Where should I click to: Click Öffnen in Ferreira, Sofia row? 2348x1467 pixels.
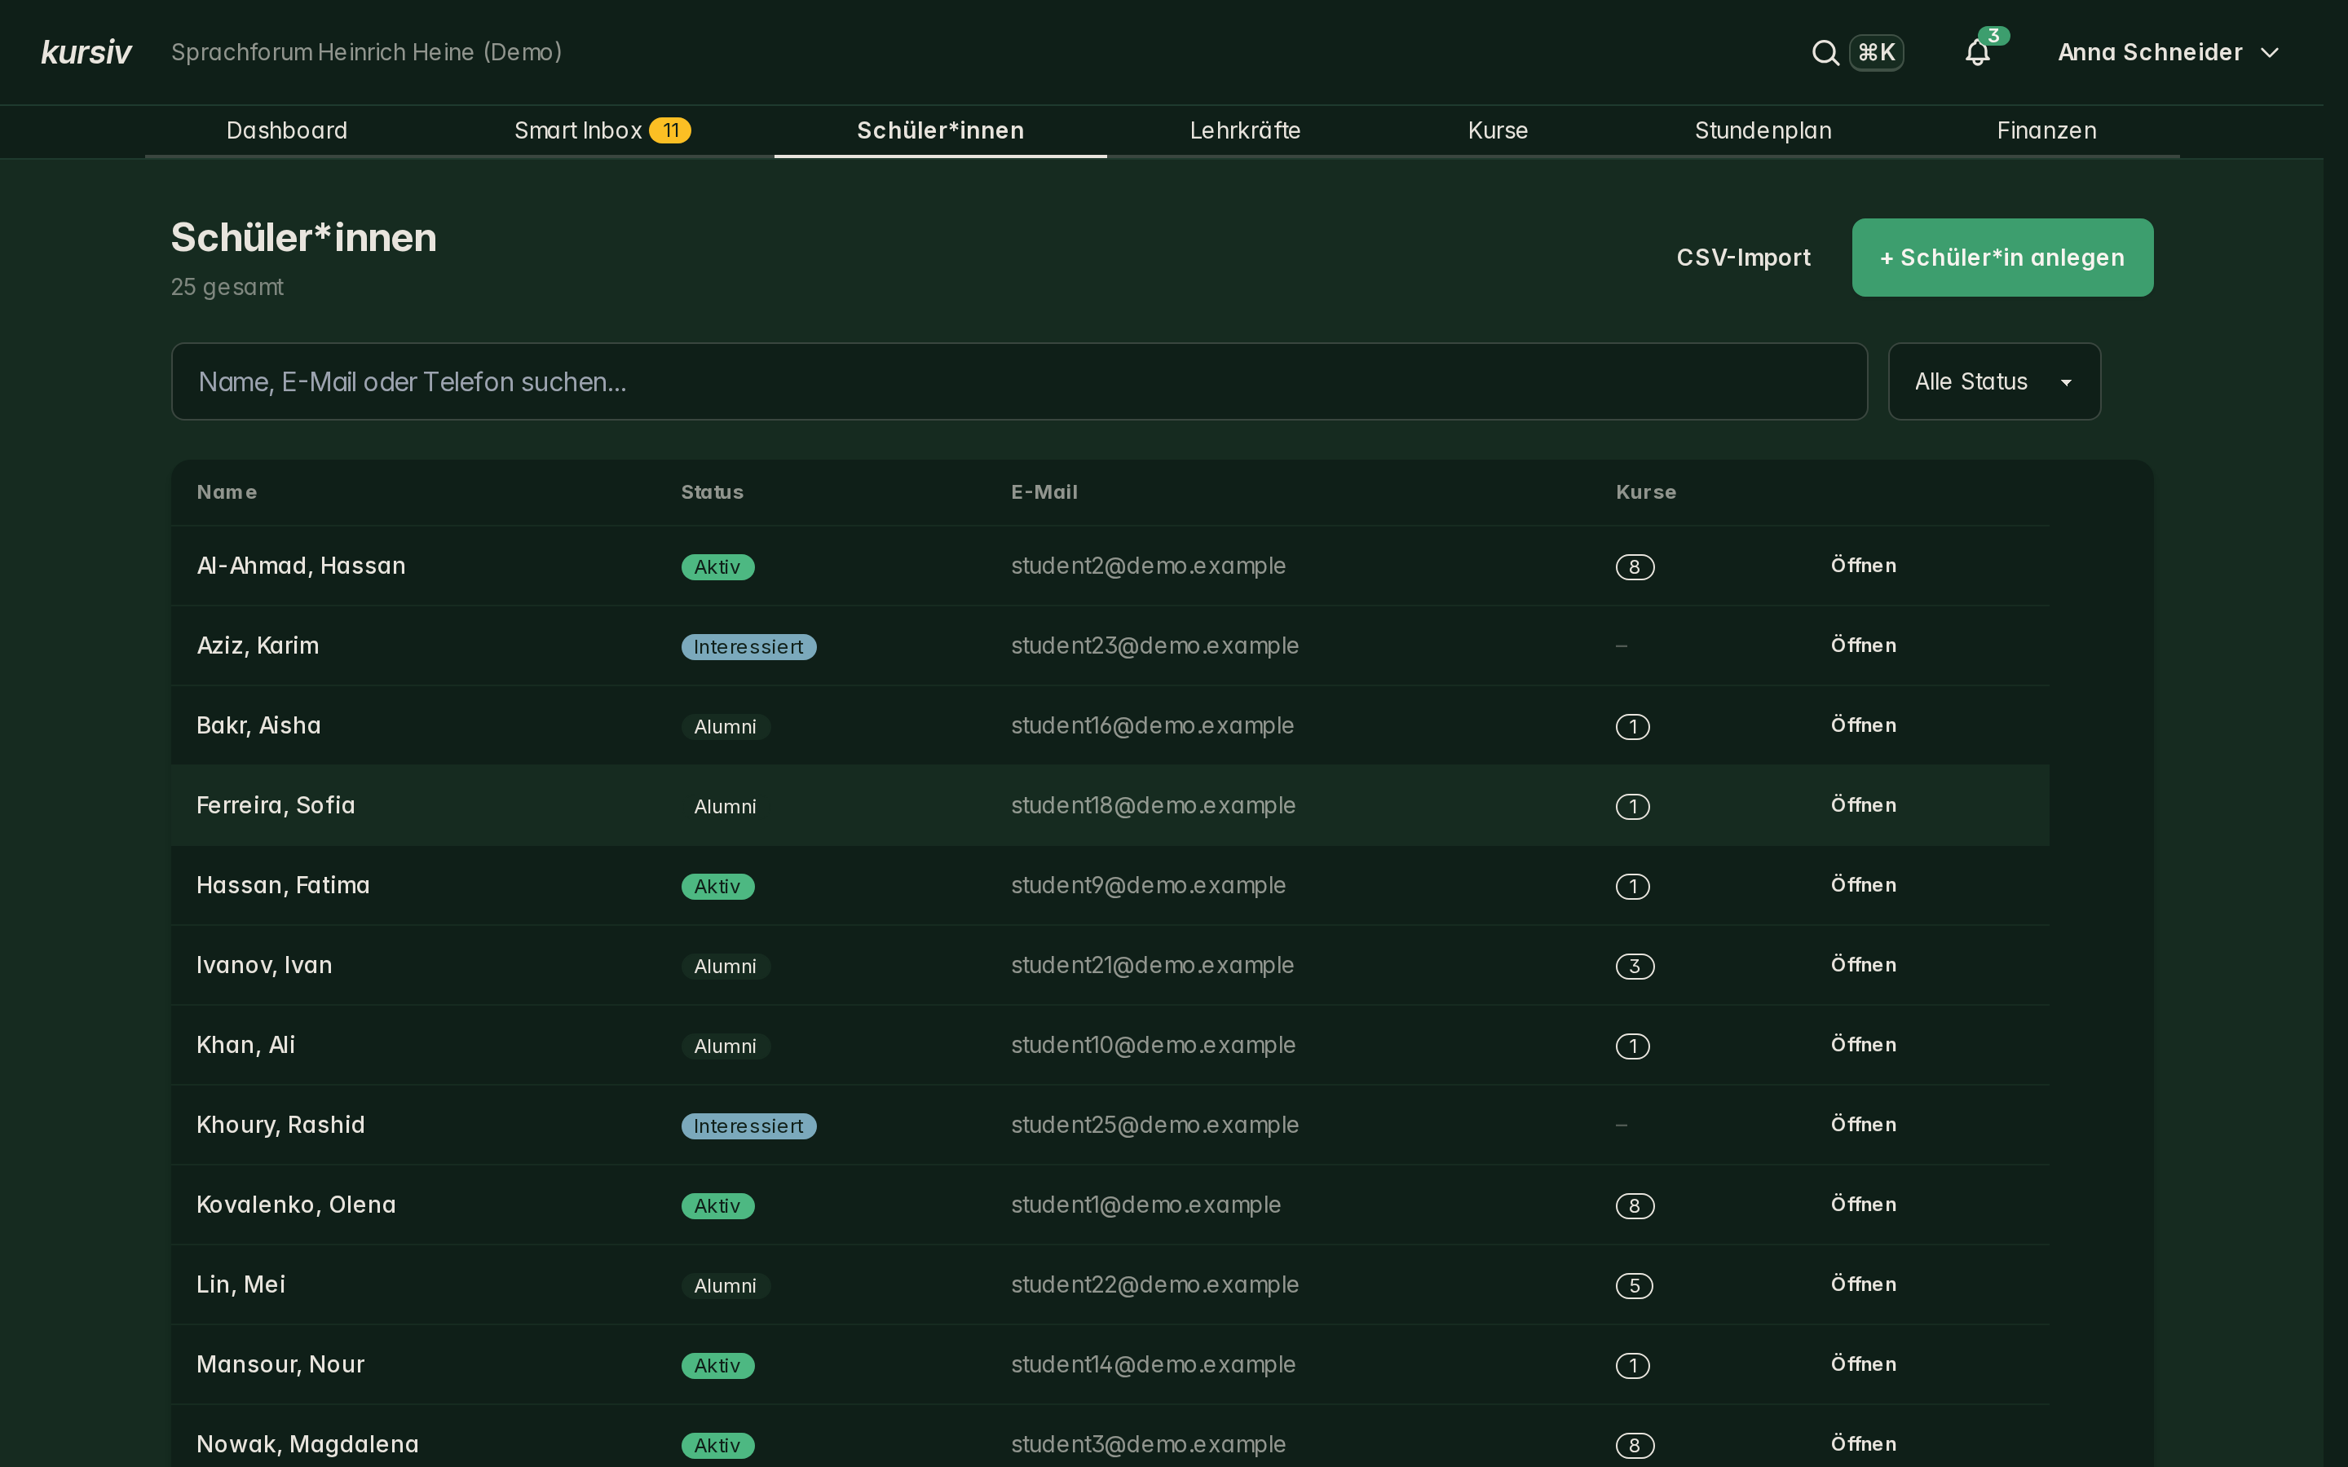pyautogui.click(x=1862, y=805)
